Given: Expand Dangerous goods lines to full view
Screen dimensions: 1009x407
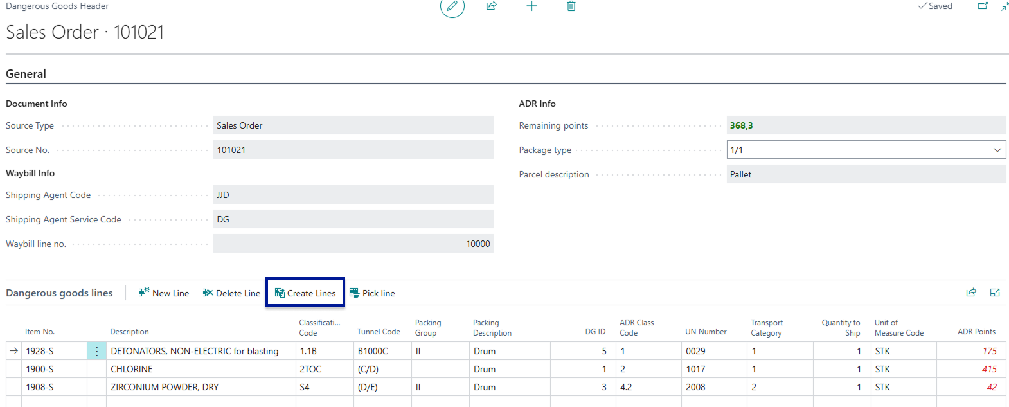Looking at the screenshot, I should point(995,293).
